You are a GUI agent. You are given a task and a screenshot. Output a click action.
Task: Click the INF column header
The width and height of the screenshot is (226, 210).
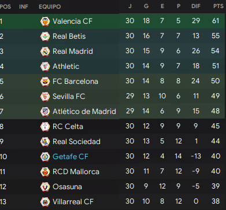[x=24, y=7]
